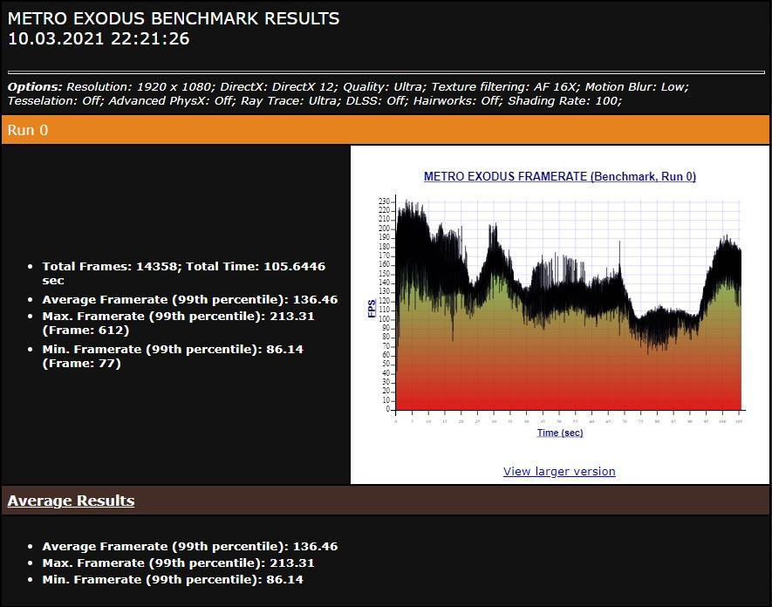The width and height of the screenshot is (772, 607).
Task: Click the Time (sec) axis label
Action: point(560,433)
